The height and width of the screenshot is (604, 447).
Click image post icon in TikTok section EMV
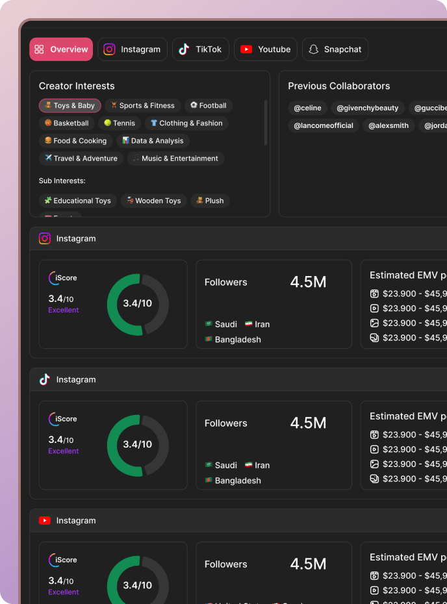pos(374,464)
